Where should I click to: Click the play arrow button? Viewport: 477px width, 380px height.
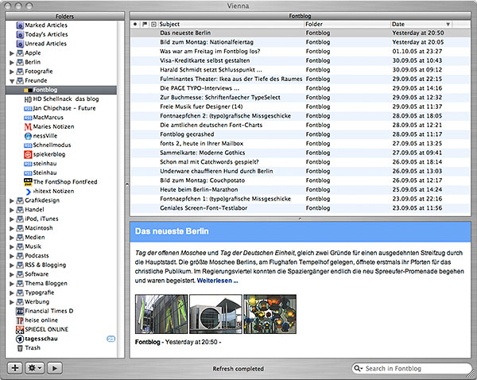[55, 368]
